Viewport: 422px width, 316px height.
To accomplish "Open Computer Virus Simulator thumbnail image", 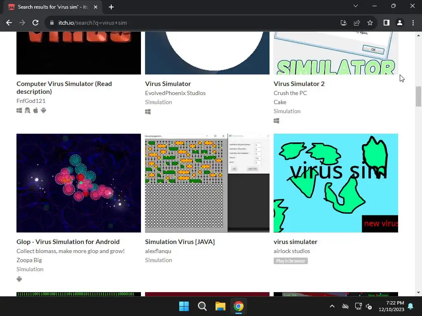I will pos(79,53).
